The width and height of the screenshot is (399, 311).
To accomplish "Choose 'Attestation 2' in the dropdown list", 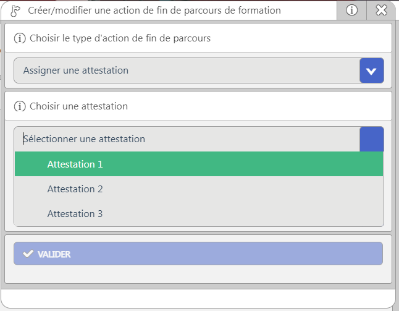I will (199, 189).
